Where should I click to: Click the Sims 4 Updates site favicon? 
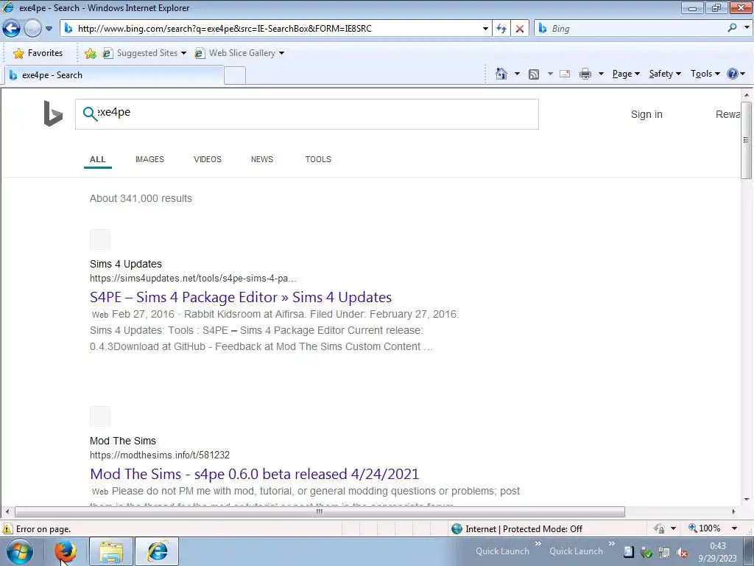[x=100, y=240]
